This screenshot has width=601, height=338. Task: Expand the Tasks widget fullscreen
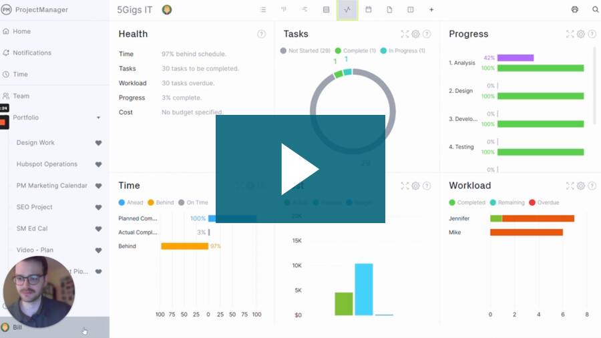click(405, 34)
